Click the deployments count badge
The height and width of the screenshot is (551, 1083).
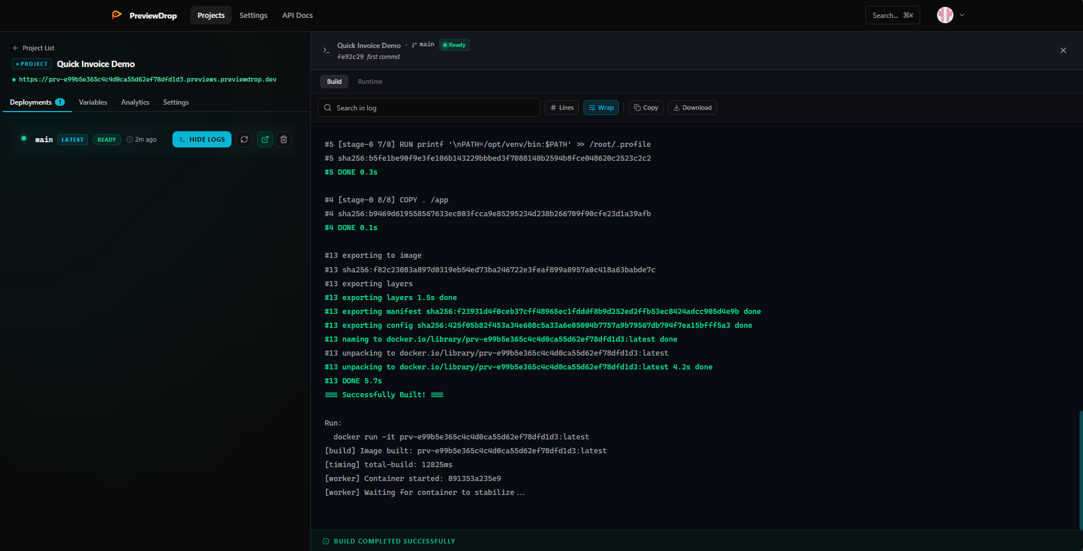click(x=60, y=102)
